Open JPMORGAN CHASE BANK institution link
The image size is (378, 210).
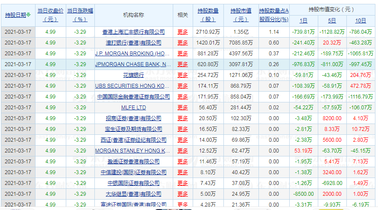(133, 64)
